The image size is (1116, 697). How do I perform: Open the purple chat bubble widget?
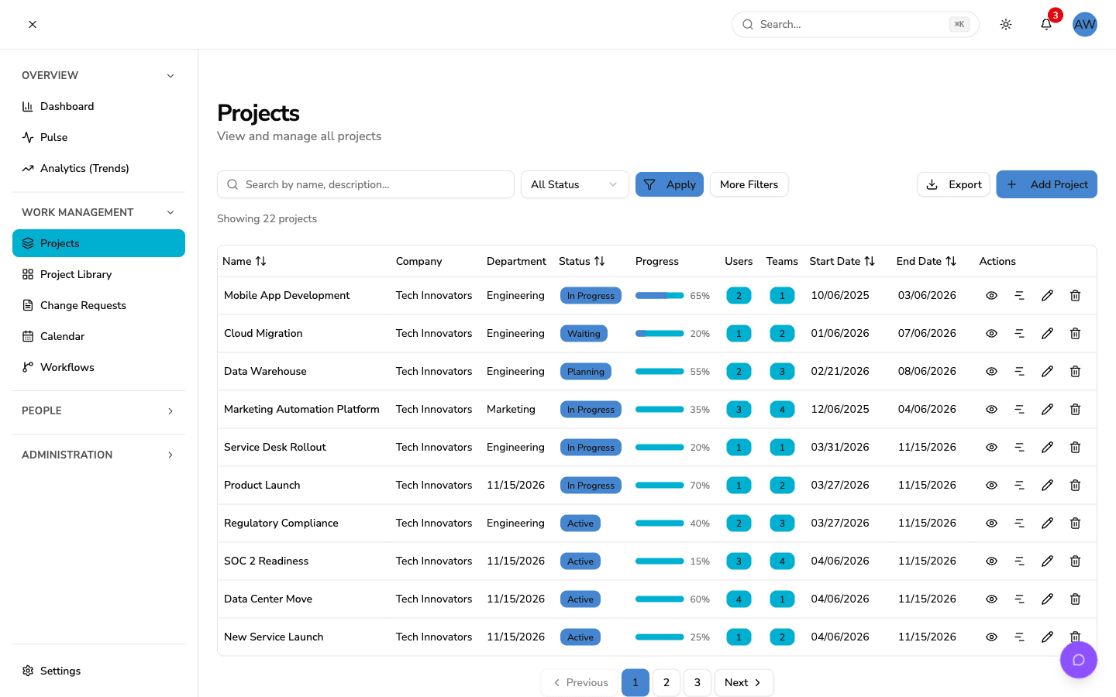coord(1079,660)
